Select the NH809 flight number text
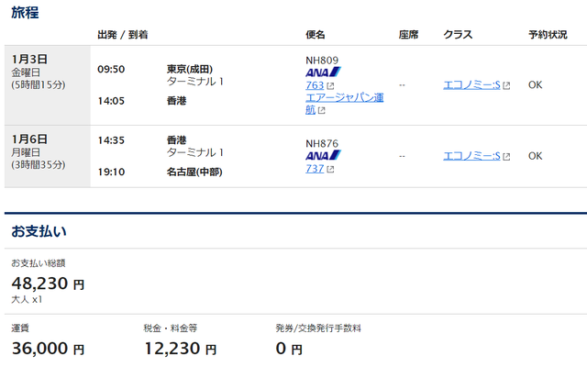587x367 pixels. [322, 61]
